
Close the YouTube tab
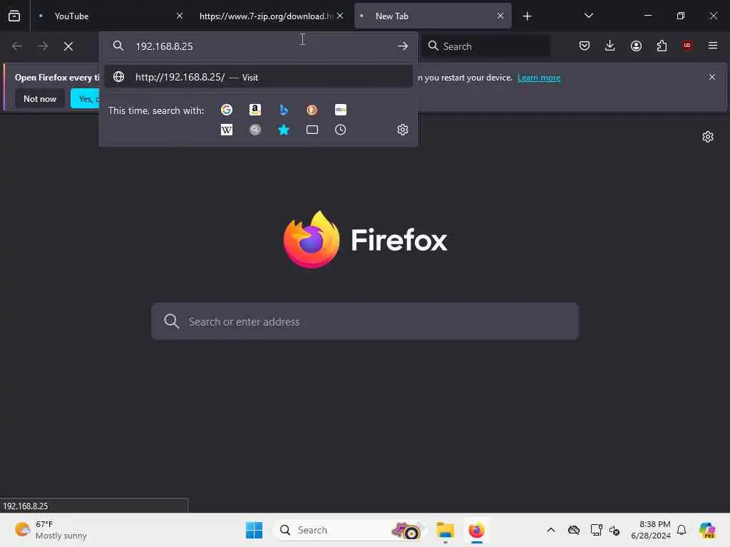tap(180, 16)
